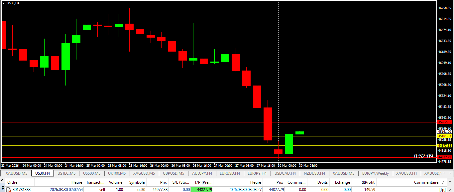Click close time 2026.03.30 03:03:27
The width and height of the screenshot is (454, 192).
(x=245, y=189)
